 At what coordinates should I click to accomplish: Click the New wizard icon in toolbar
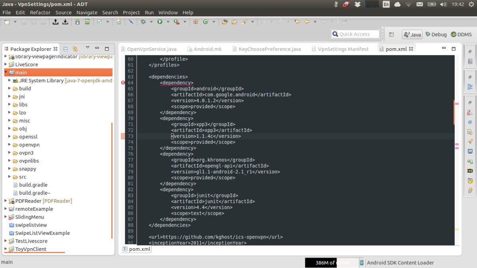7,22
